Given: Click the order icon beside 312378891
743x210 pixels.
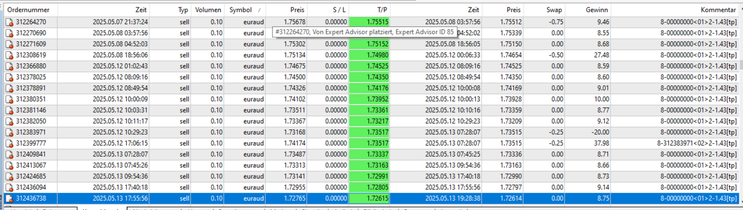Looking at the screenshot, I should (9, 89).
